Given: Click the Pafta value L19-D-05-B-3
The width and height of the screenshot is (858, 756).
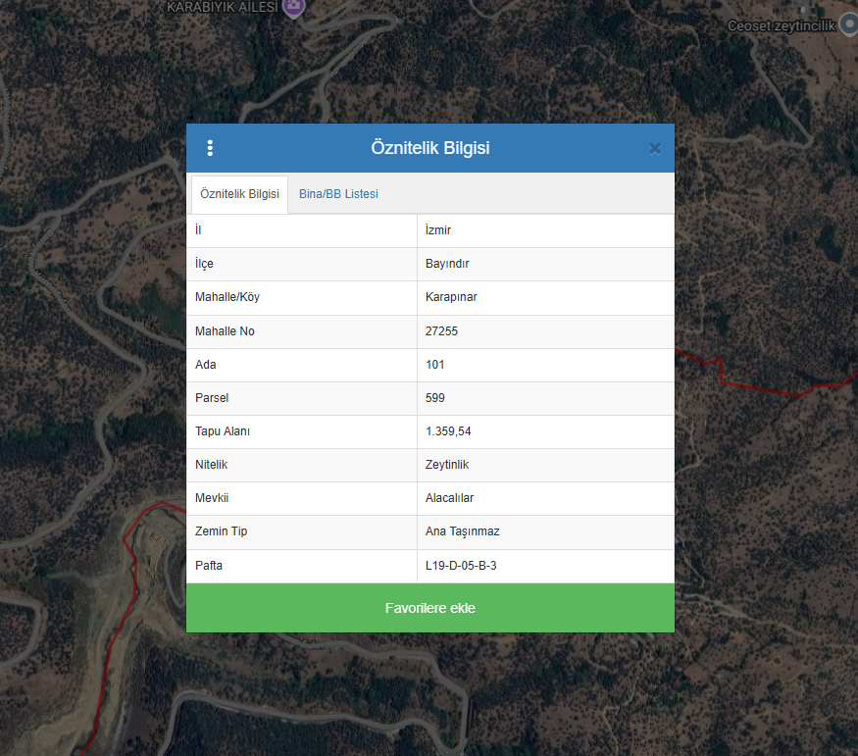Looking at the screenshot, I should tap(461, 566).
